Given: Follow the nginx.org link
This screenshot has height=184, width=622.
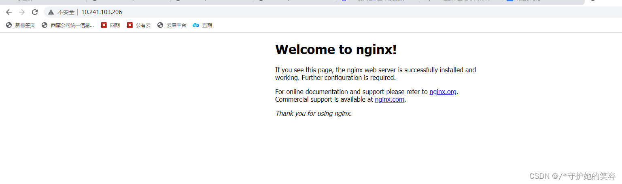Looking at the screenshot, I should point(443,92).
